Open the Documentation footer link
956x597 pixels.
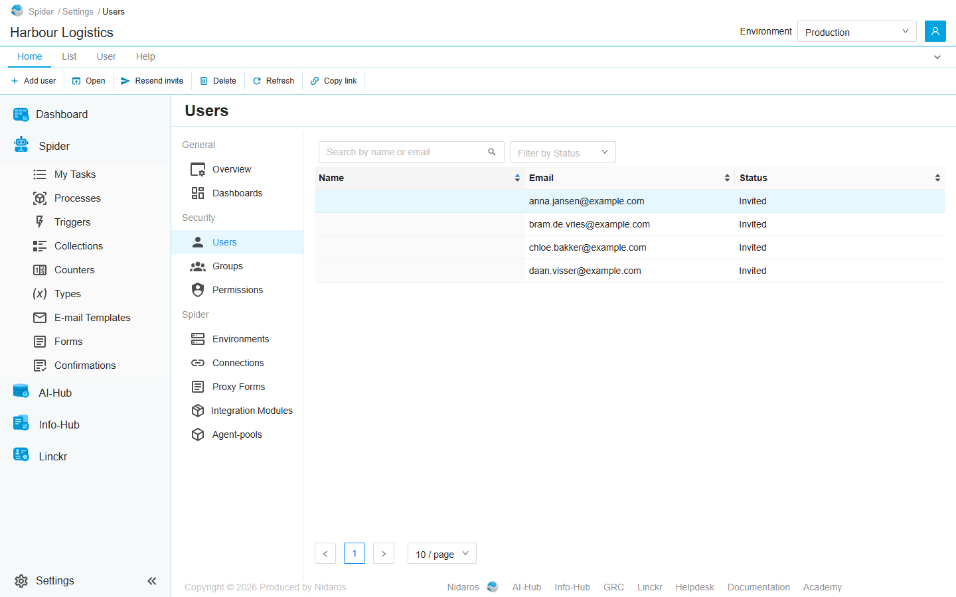[759, 587]
